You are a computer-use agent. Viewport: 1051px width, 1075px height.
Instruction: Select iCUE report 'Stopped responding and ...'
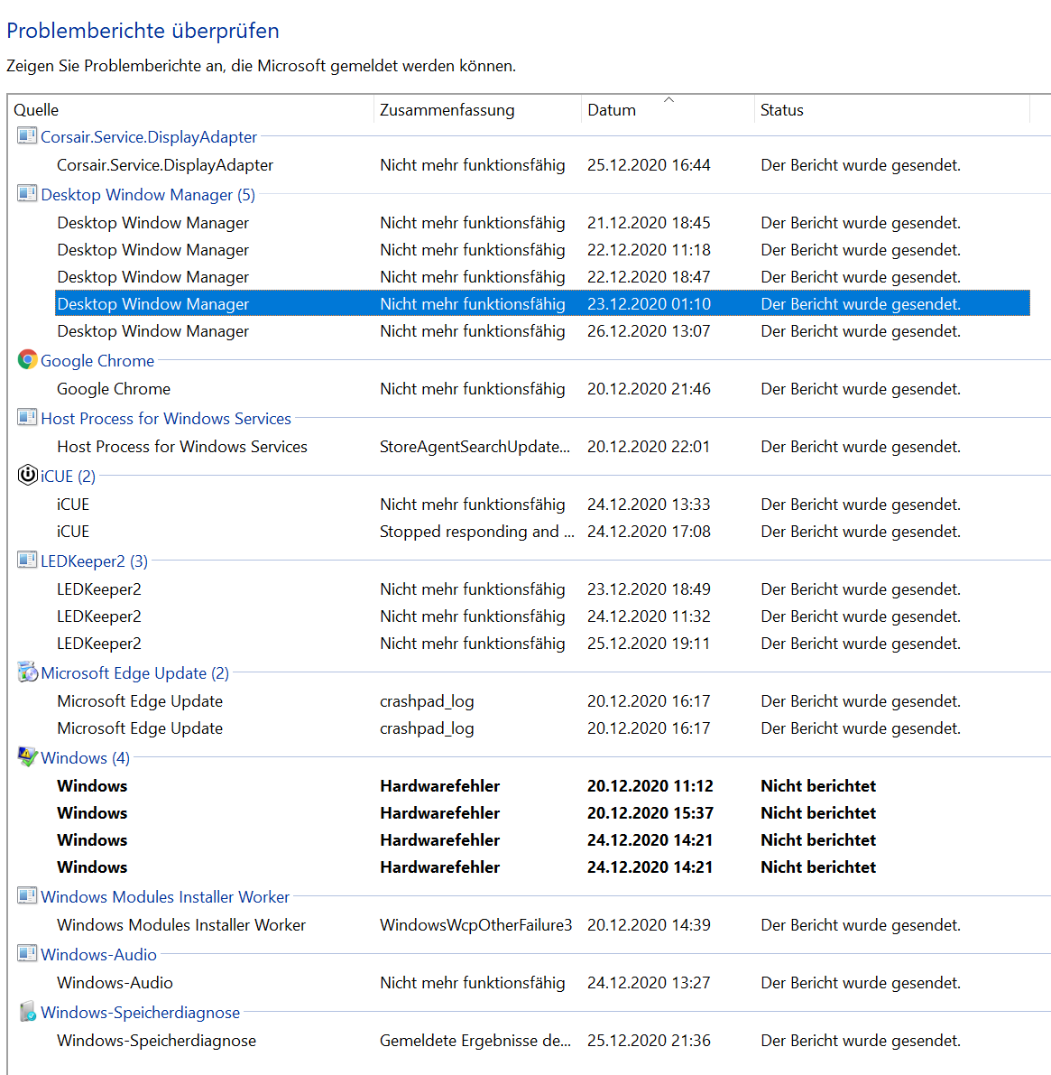click(x=542, y=532)
